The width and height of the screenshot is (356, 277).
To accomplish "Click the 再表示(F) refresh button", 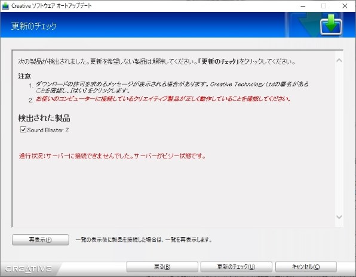I will coord(41,239).
